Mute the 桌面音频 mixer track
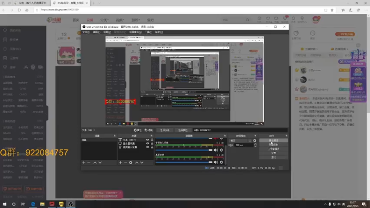The height and width of the screenshot is (208, 370). pyautogui.click(x=216, y=162)
